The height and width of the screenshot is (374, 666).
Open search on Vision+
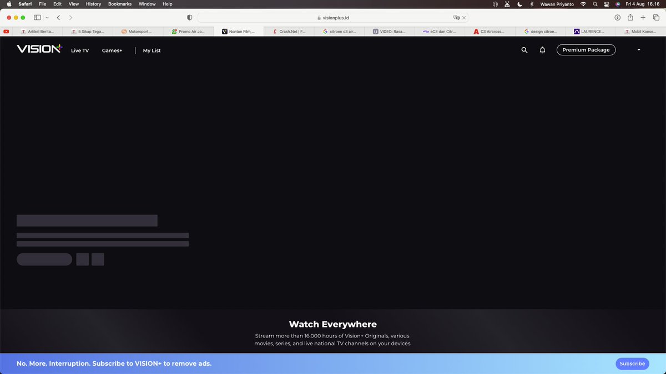[x=524, y=50]
